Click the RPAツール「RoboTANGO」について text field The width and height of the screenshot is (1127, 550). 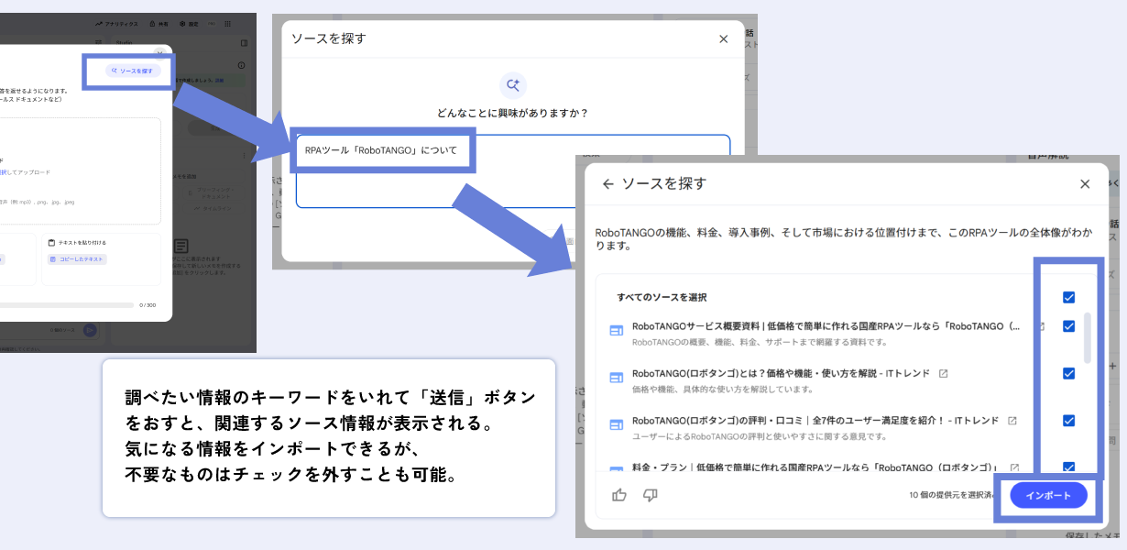click(513, 171)
